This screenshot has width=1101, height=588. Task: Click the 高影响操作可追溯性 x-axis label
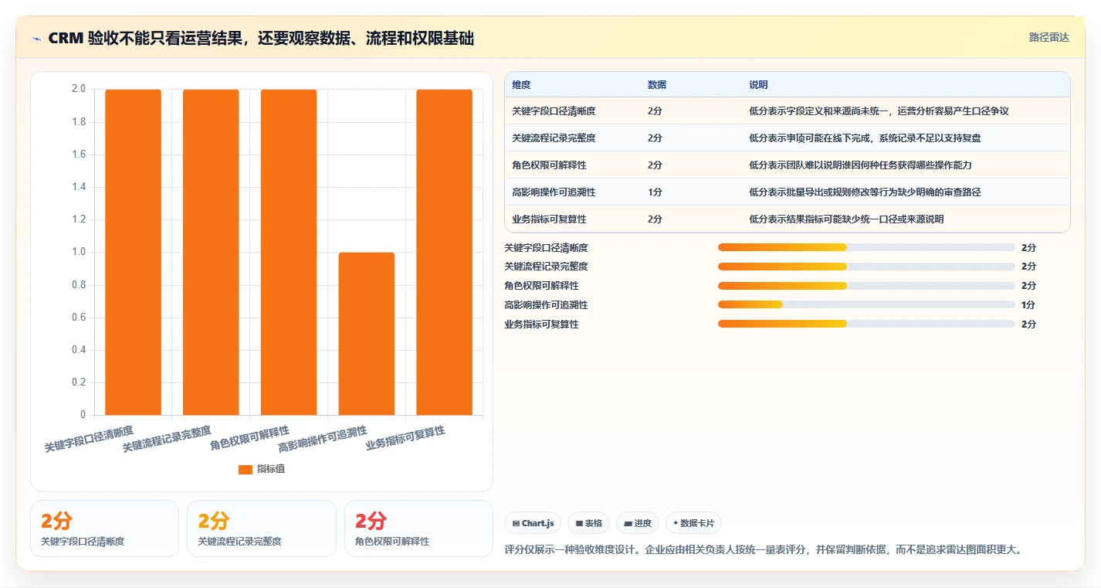323,439
